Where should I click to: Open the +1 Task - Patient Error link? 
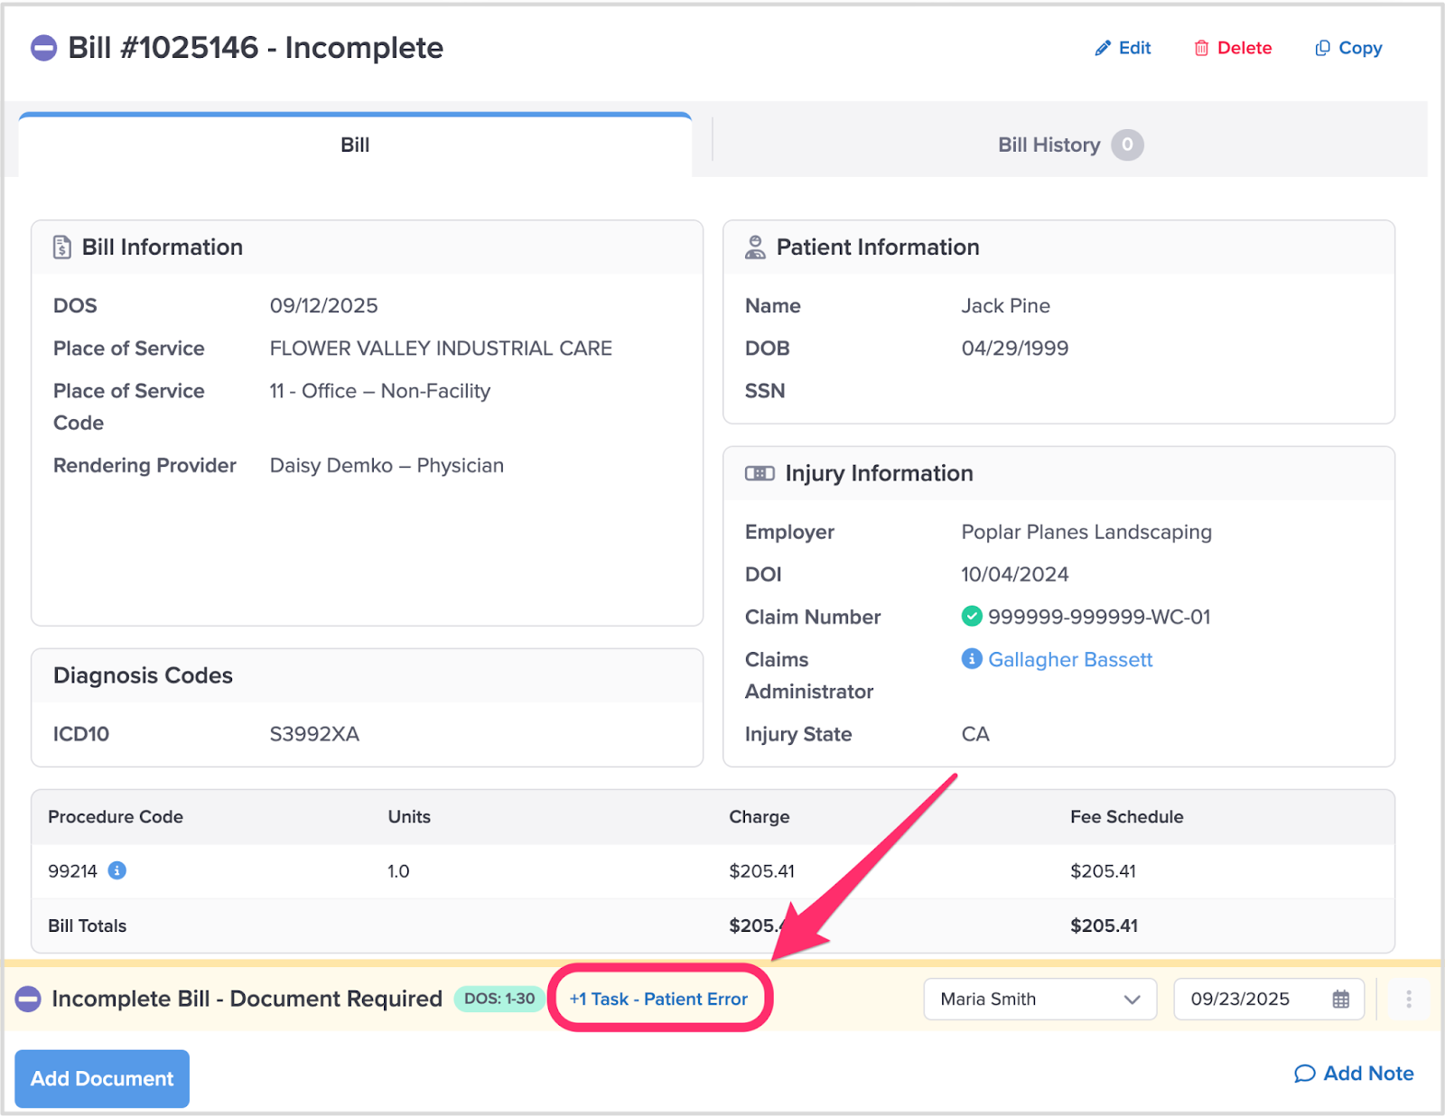[x=658, y=1000]
